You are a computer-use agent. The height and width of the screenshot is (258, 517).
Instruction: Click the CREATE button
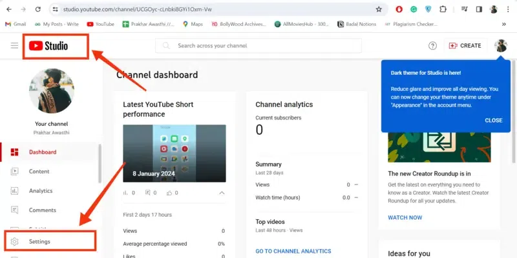pyautogui.click(x=465, y=46)
